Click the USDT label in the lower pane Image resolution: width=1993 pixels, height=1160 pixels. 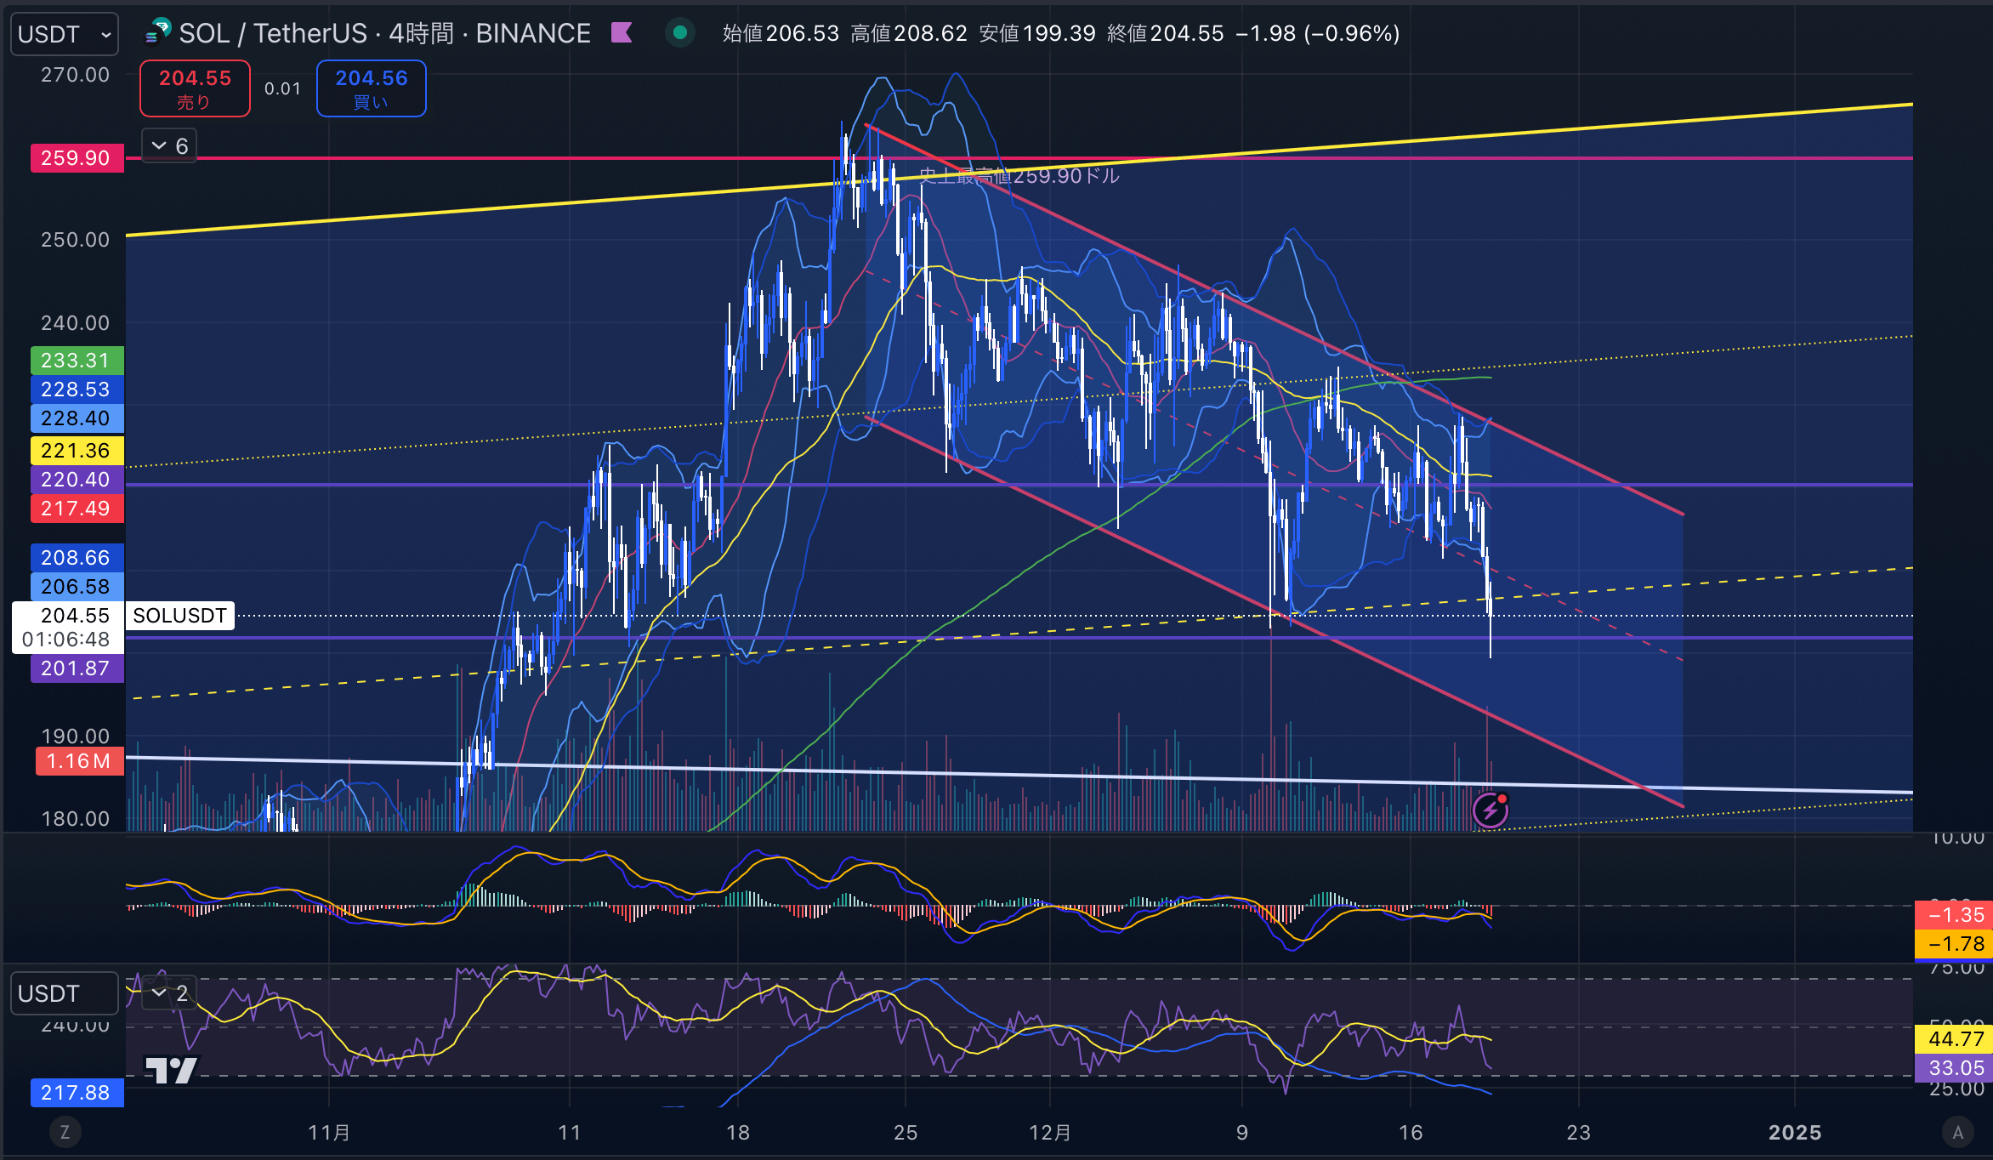point(65,993)
